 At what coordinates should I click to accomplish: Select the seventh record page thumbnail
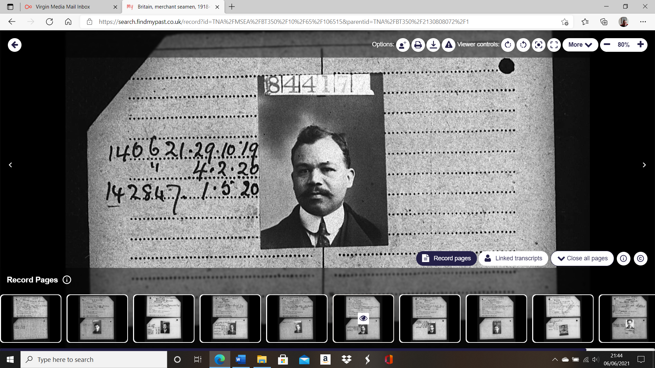click(x=430, y=319)
